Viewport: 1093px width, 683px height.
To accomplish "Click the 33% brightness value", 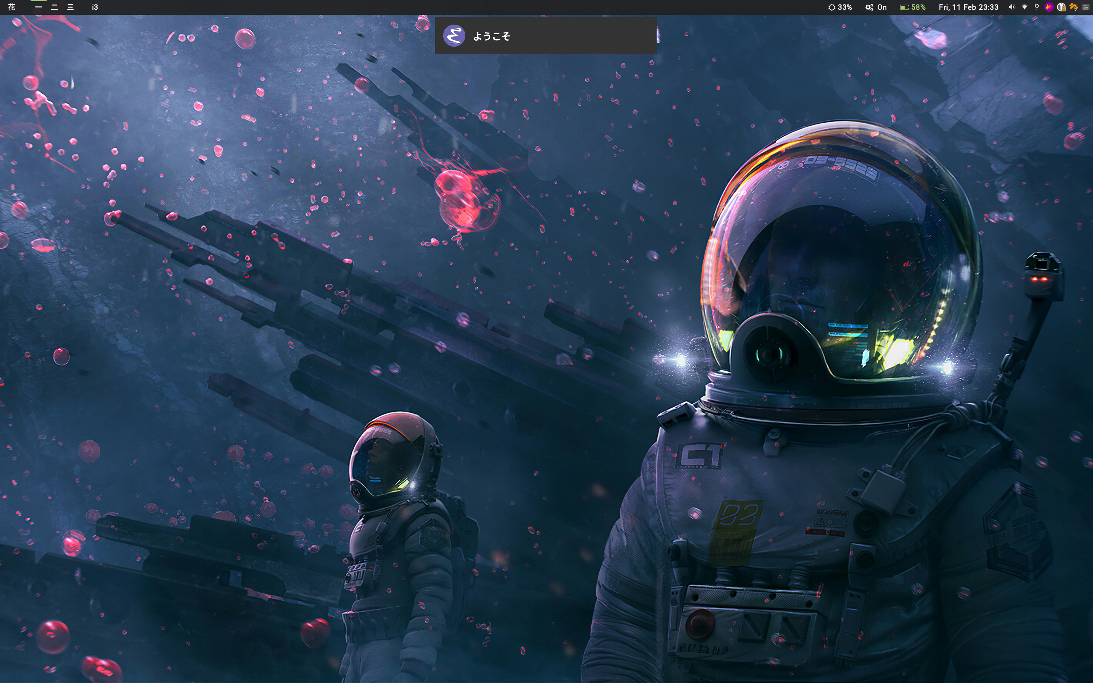I will point(845,7).
